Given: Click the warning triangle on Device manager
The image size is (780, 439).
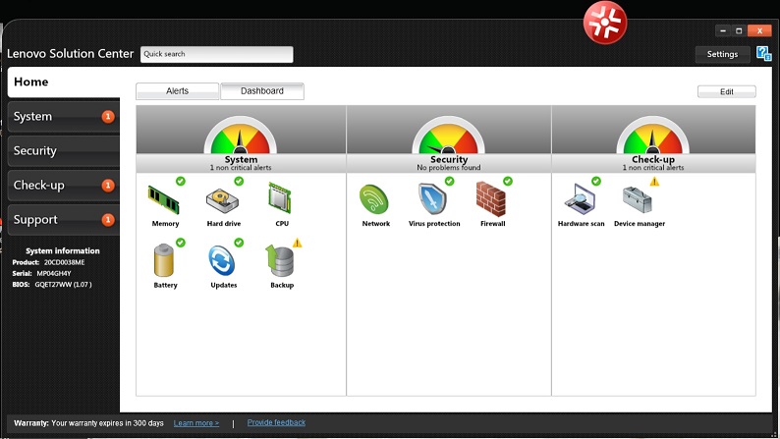Looking at the screenshot, I should coord(654,182).
